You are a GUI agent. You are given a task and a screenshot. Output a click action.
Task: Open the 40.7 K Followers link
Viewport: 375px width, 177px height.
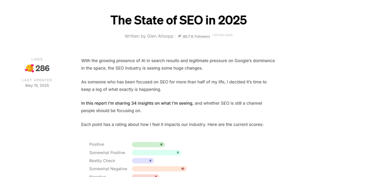(x=196, y=36)
